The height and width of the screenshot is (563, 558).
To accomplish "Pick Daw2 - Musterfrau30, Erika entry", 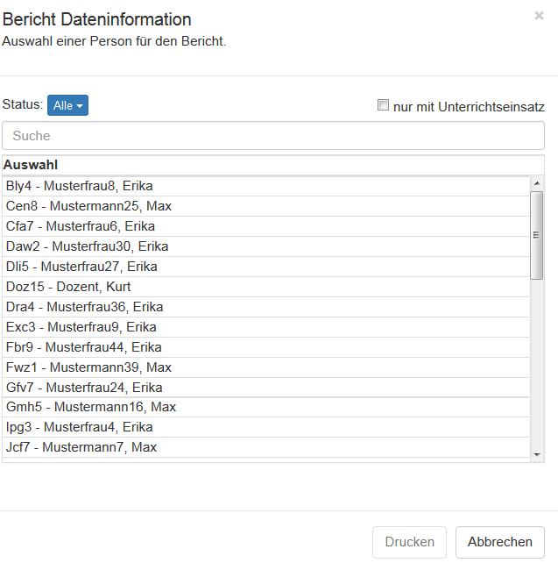I will point(87,246).
